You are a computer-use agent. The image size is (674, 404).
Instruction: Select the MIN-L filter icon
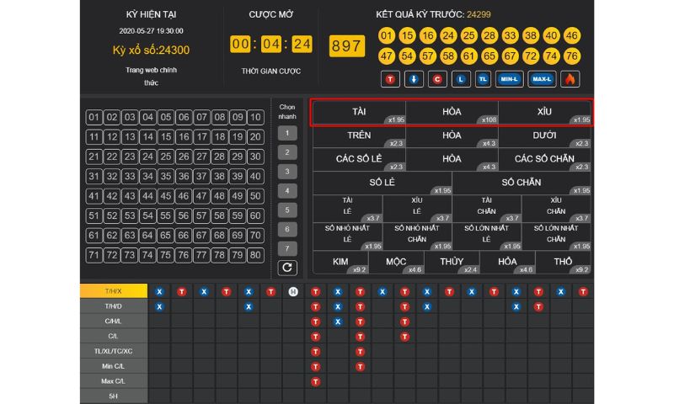pos(510,79)
